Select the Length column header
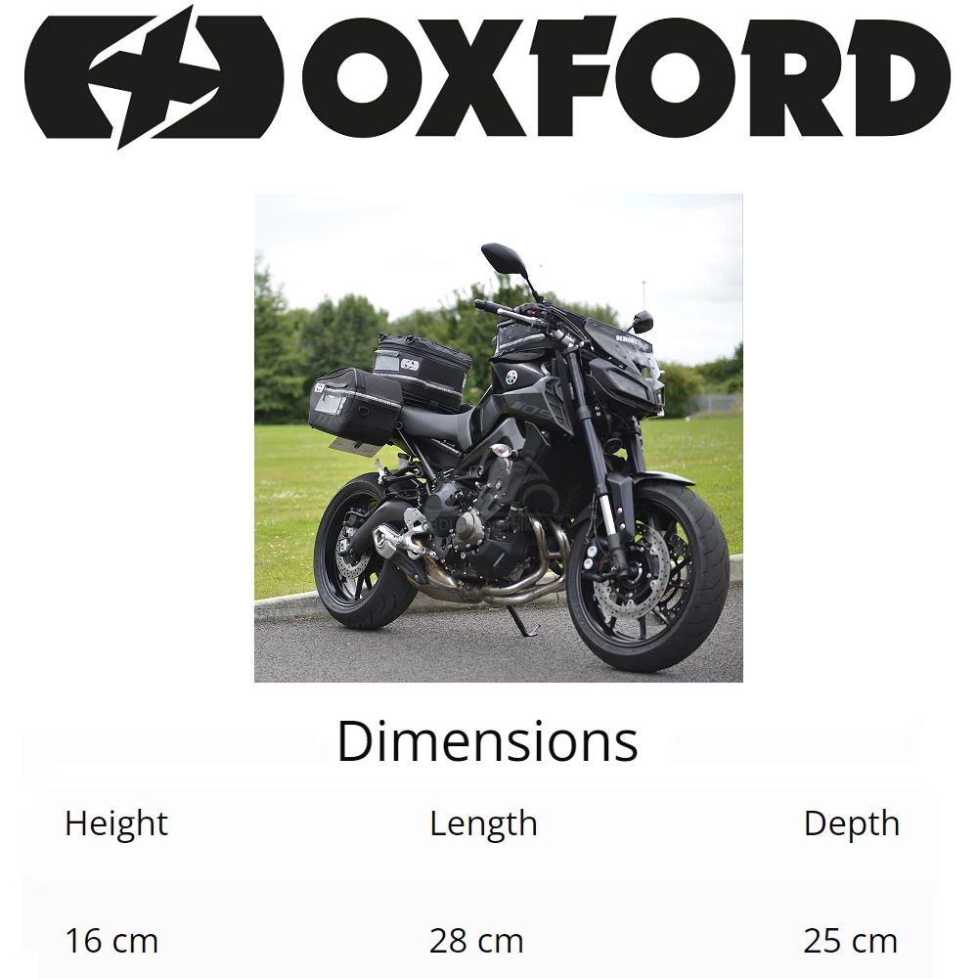978x978 pixels. coord(483,823)
